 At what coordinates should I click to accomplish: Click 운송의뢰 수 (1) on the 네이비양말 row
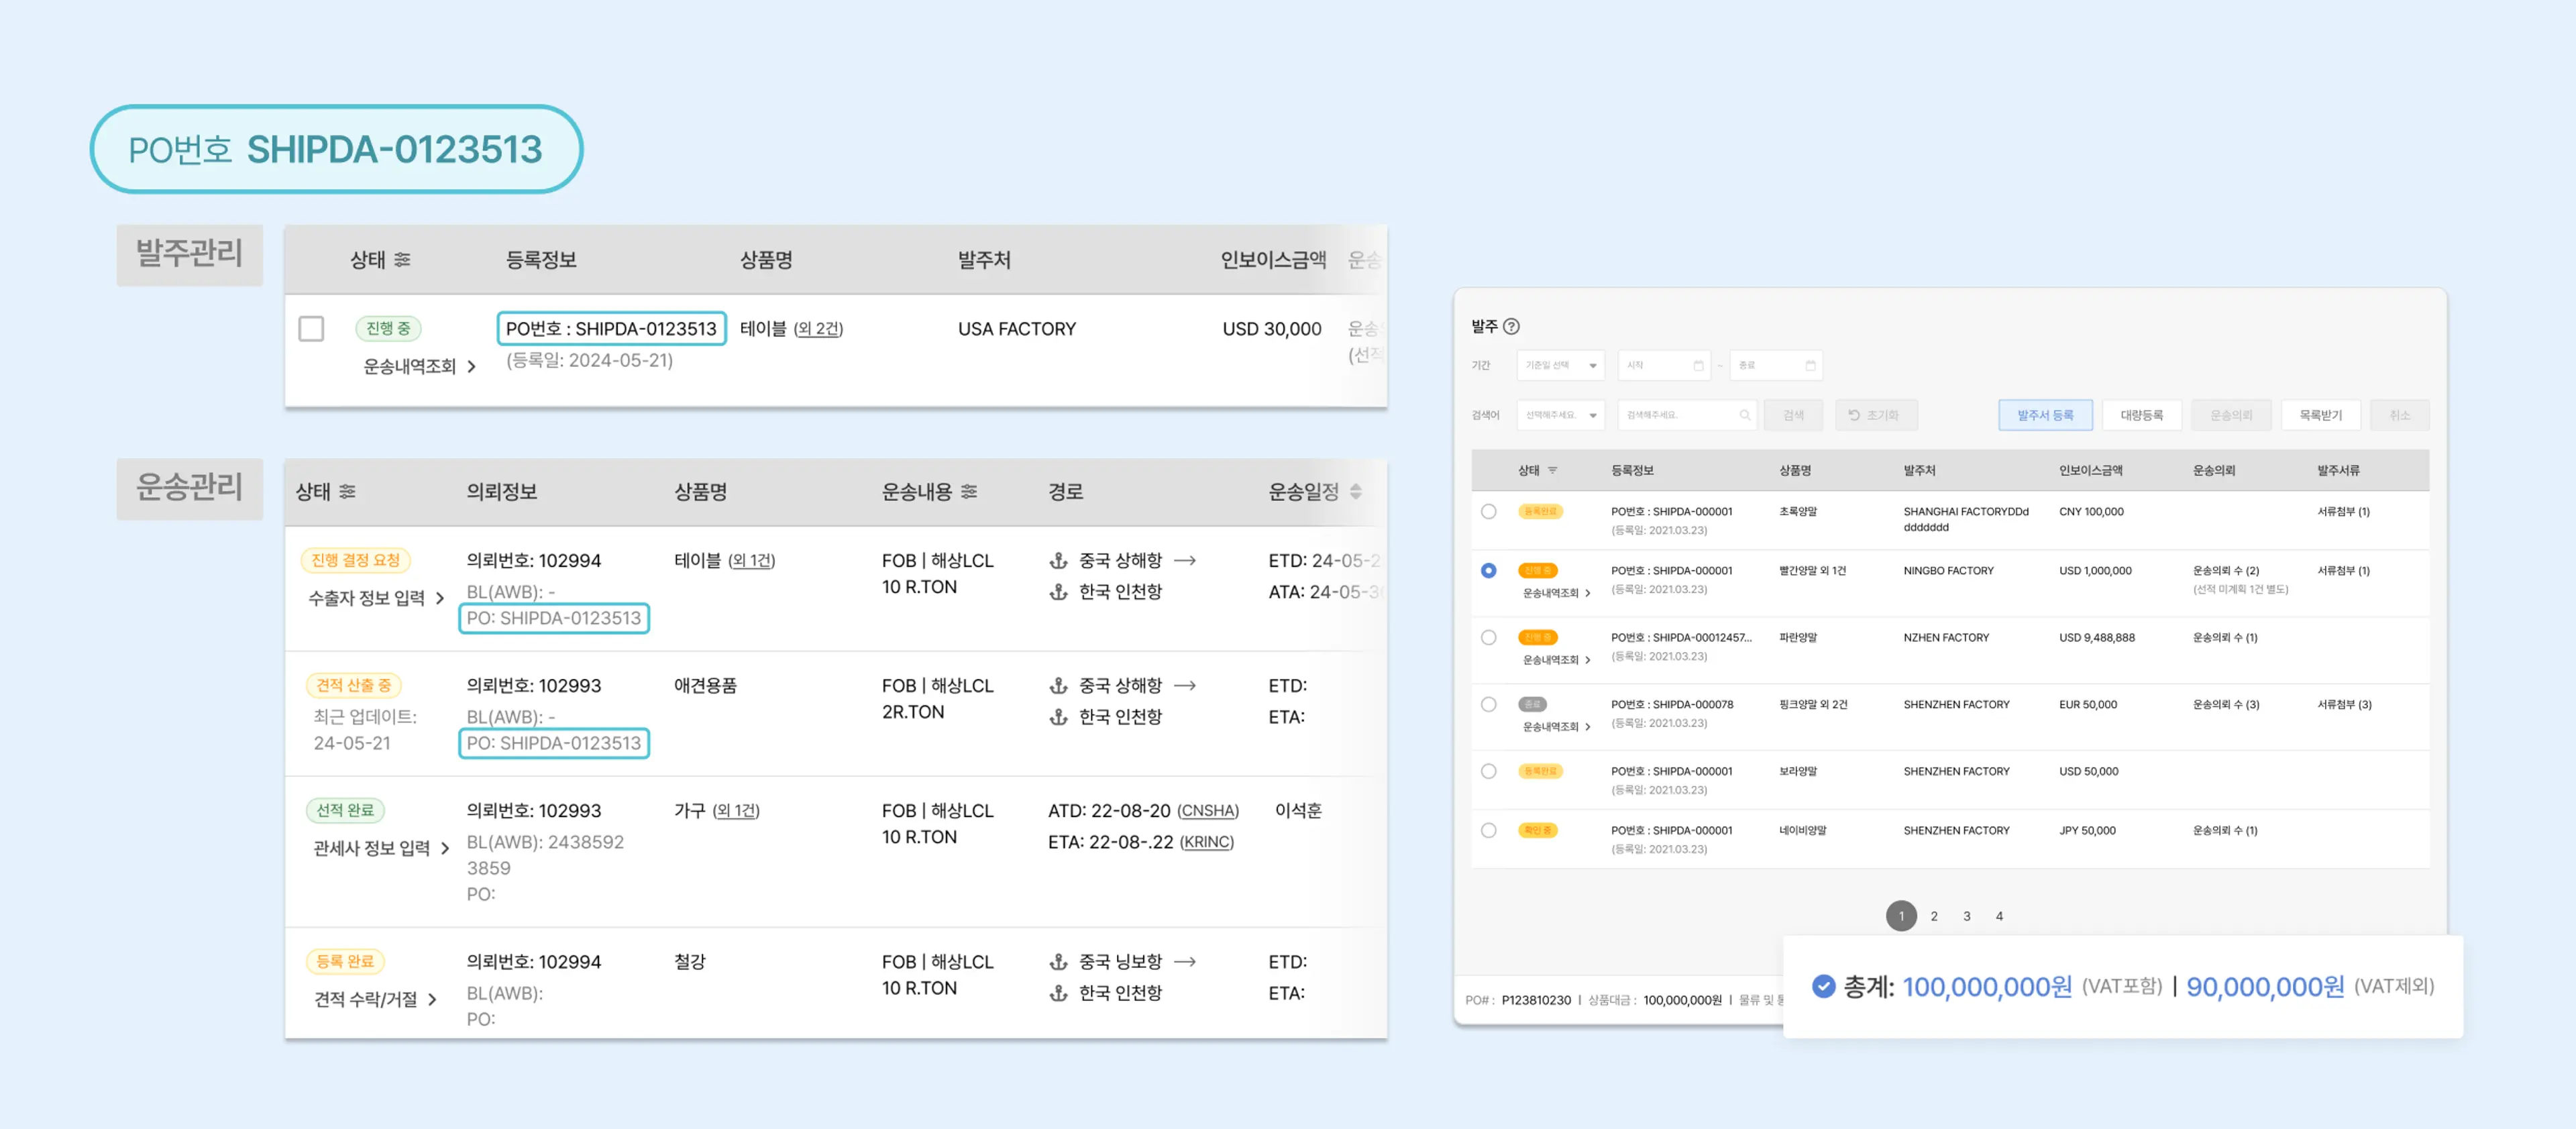point(2225,830)
